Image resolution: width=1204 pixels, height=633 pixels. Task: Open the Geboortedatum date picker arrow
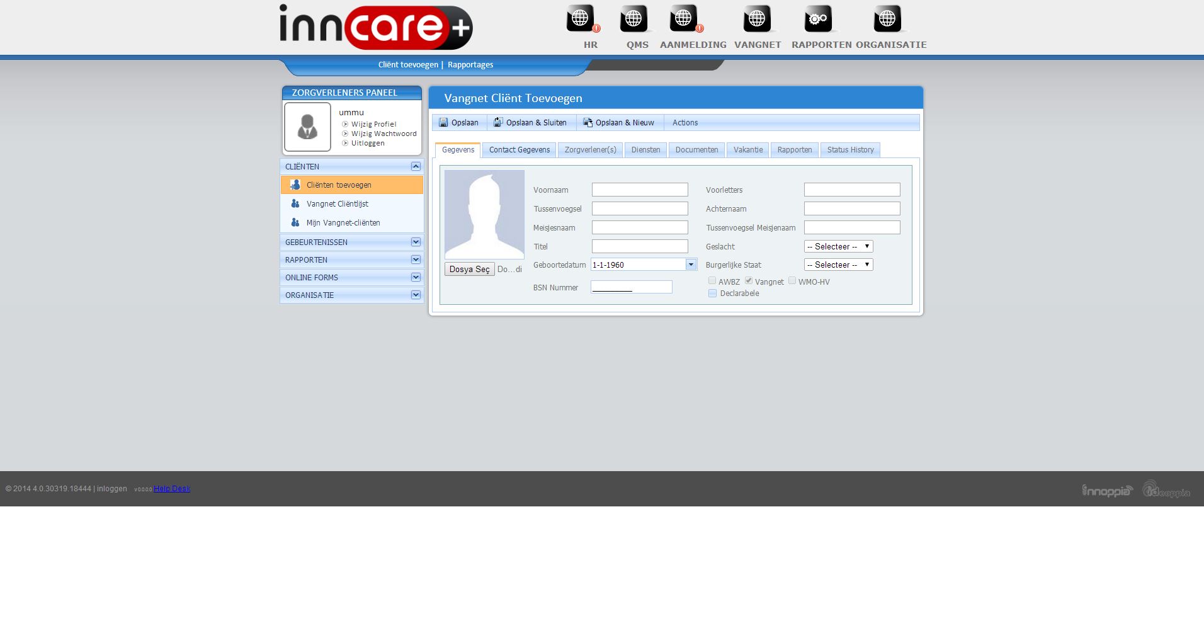coord(691,265)
